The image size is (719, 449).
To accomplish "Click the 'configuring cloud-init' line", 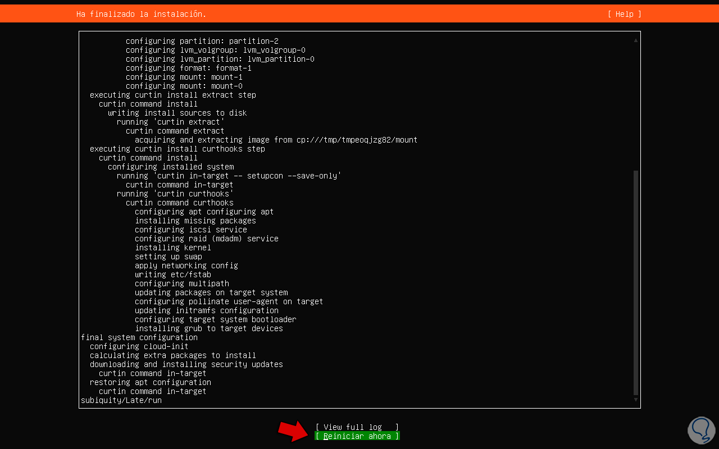I will (139, 346).
